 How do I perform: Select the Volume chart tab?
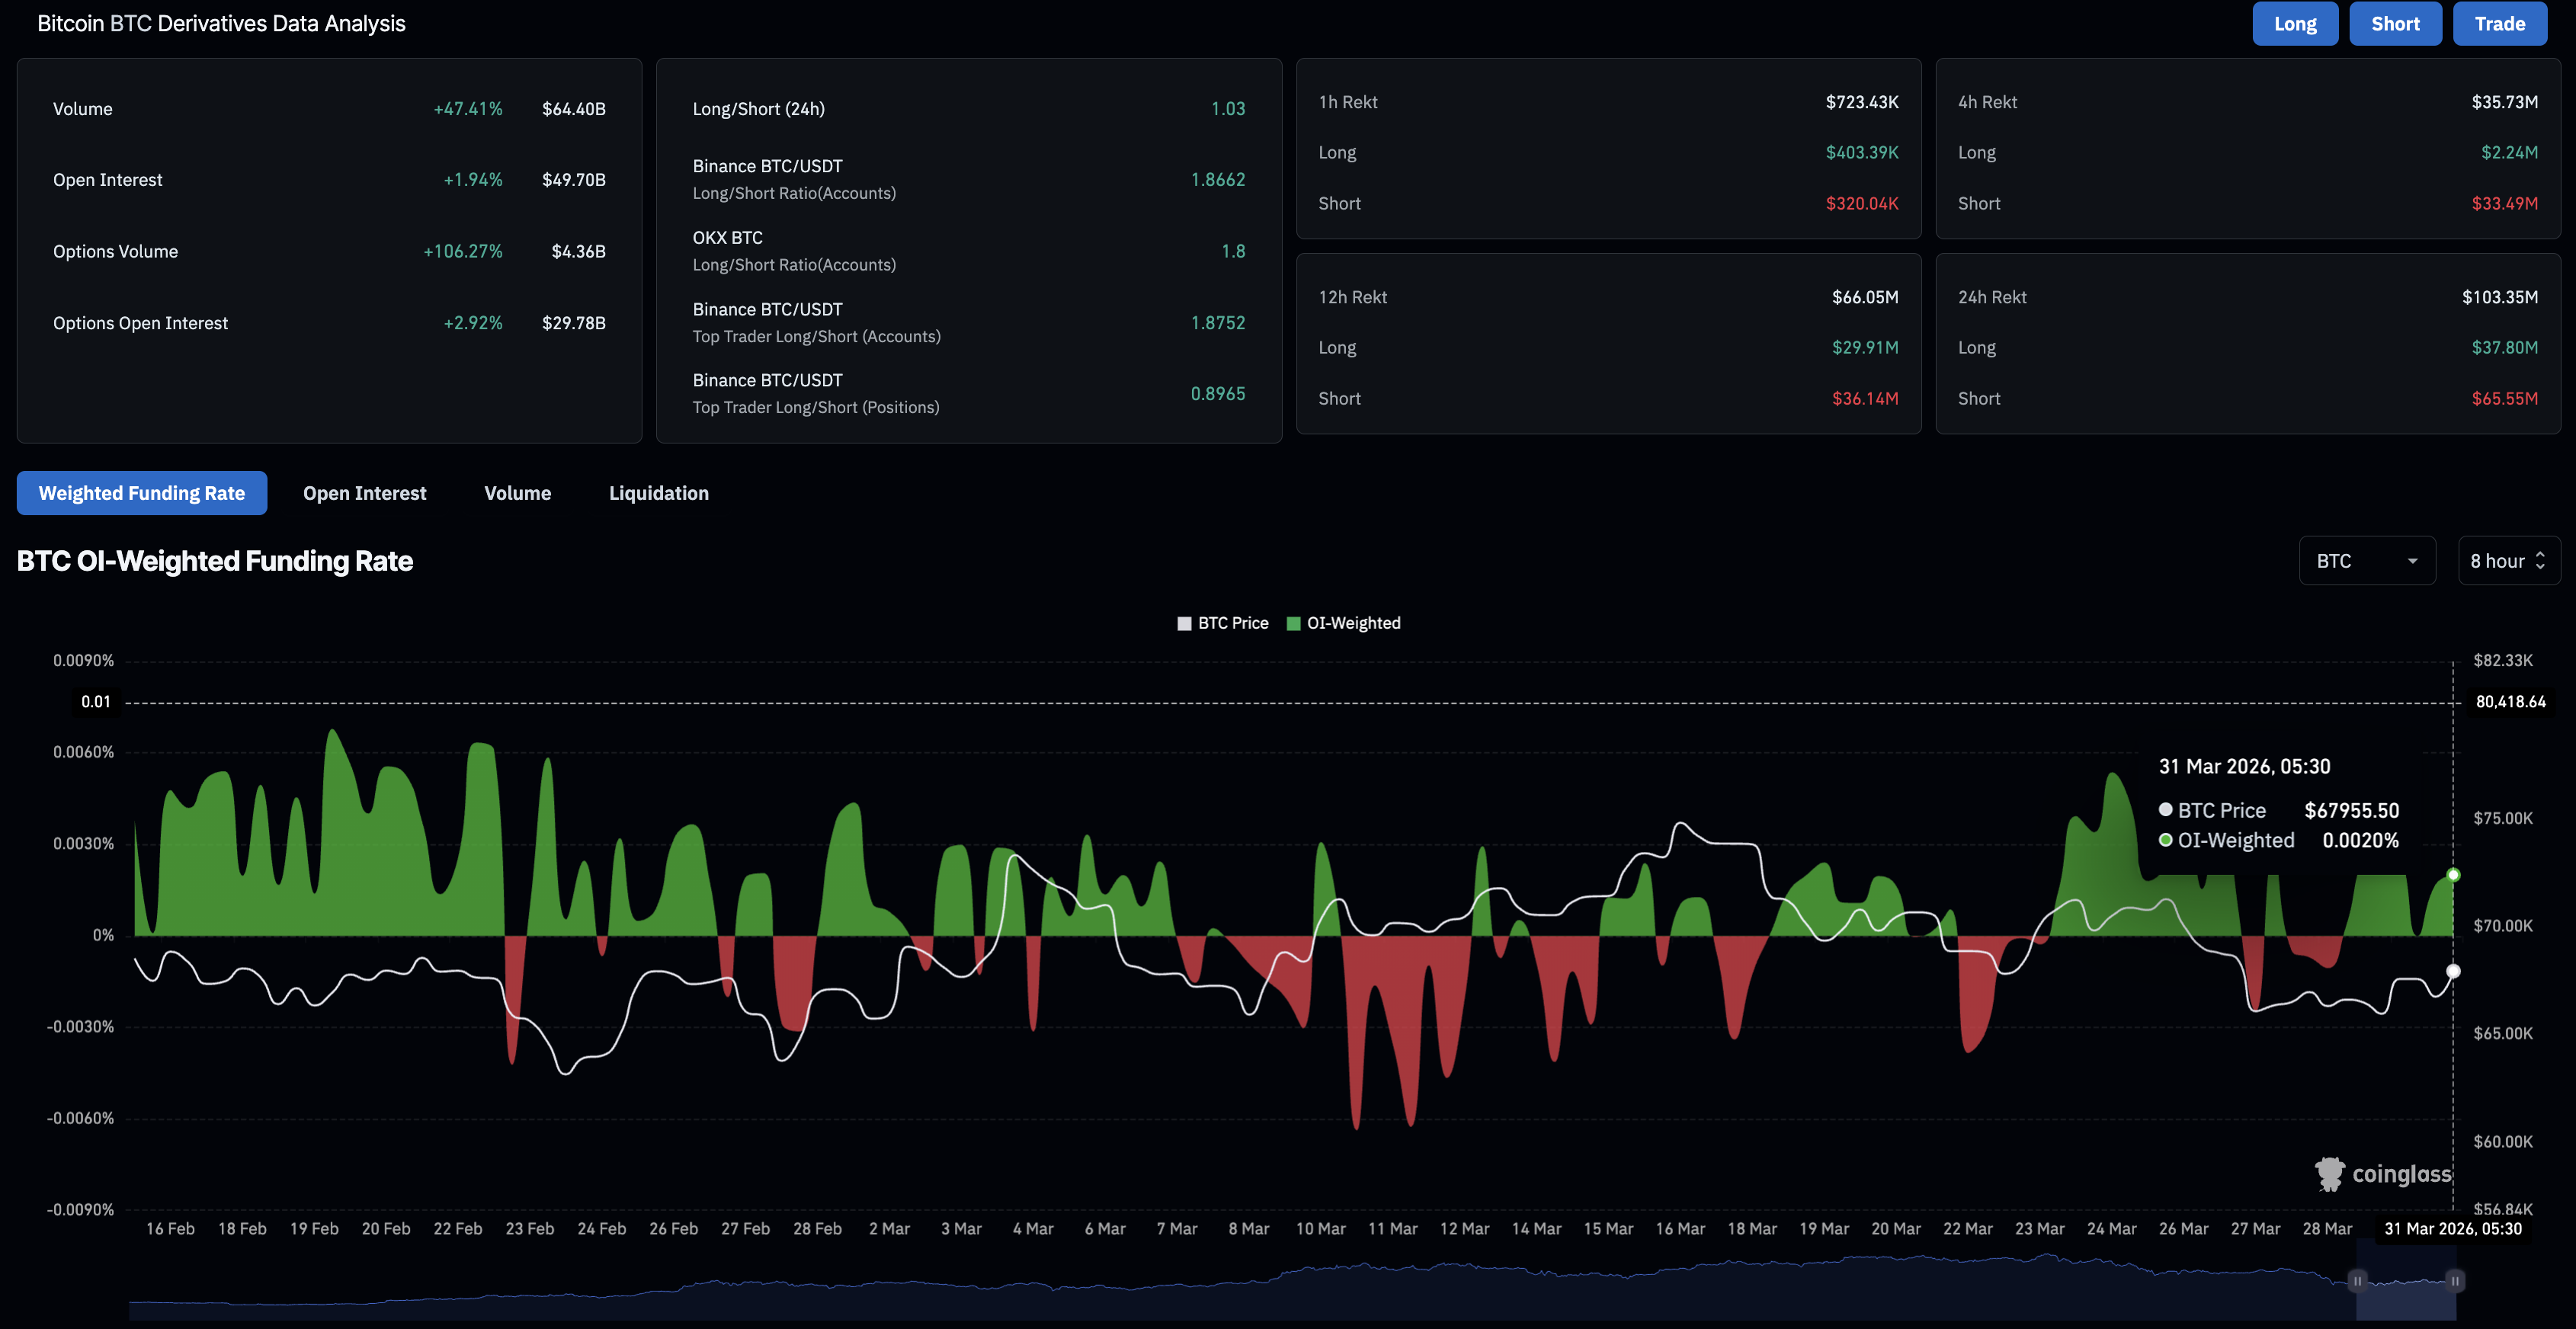click(x=517, y=493)
